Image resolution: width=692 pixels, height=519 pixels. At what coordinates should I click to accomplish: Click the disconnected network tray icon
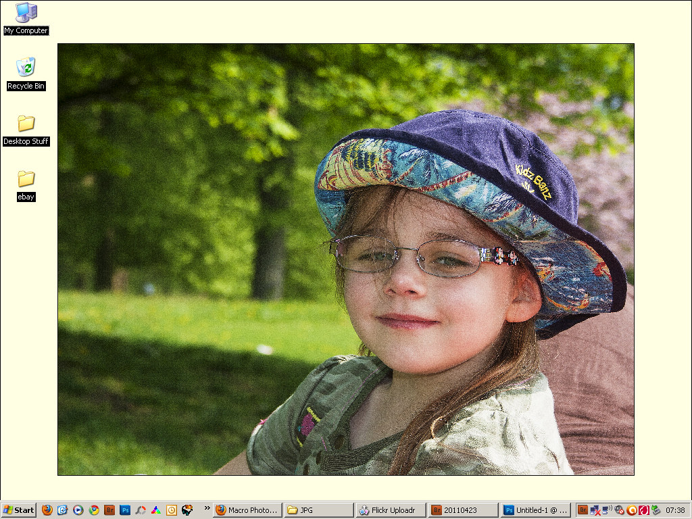(x=595, y=510)
